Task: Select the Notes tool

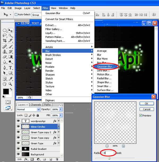Action: pyautogui.click(x=5, y=79)
